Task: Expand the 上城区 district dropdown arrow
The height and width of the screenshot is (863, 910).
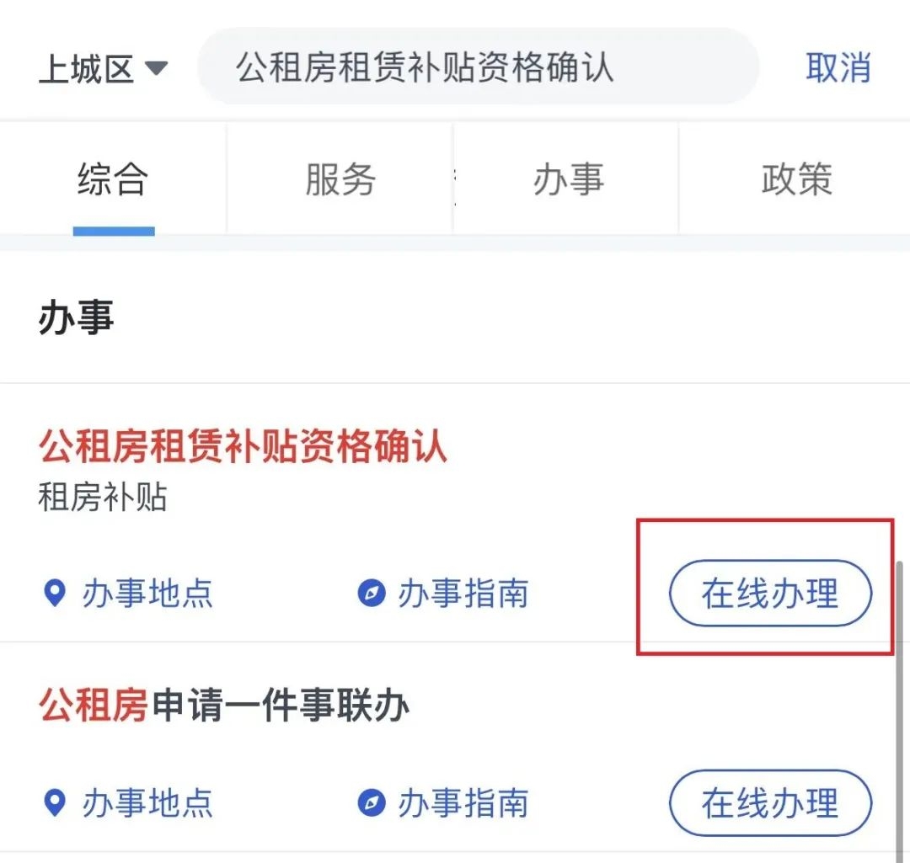Action: coord(156,68)
